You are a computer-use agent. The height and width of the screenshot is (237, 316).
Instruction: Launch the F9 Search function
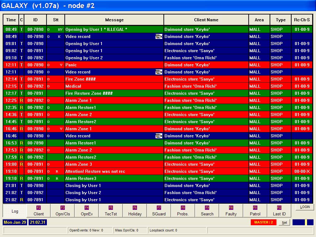point(207,211)
